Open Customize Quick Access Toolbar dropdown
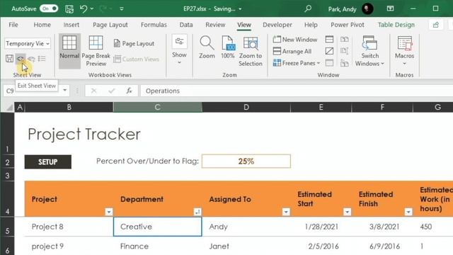 click(122, 9)
